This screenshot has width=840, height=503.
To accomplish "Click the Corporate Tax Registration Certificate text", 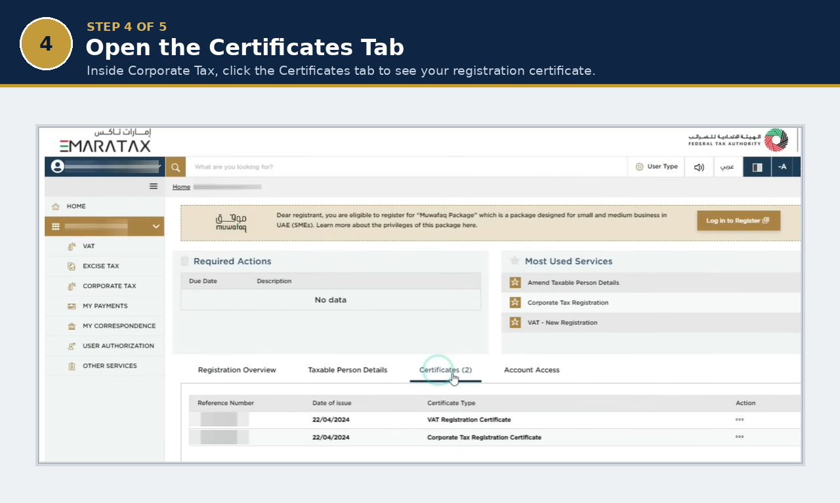I will (x=484, y=437).
